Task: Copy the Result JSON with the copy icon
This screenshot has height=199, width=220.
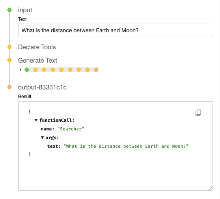Action: tap(198, 113)
